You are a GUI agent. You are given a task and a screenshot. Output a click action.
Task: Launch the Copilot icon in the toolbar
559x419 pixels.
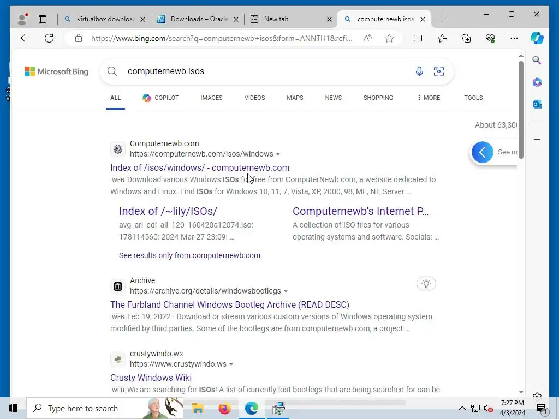(537, 38)
